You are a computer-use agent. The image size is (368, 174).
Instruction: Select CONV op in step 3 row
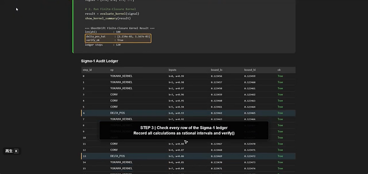click(x=114, y=94)
